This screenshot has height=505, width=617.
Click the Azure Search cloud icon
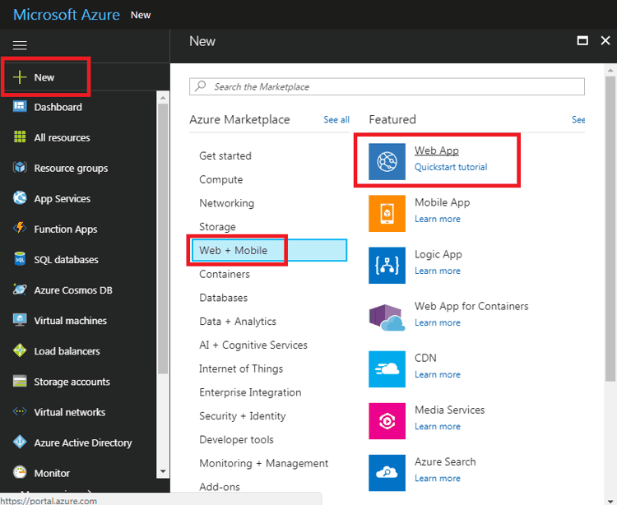[x=387, y=473]
